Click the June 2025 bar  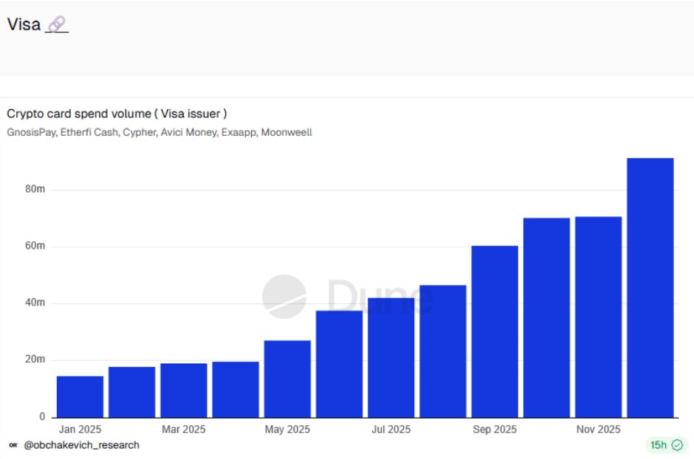[x=339, y=364]
